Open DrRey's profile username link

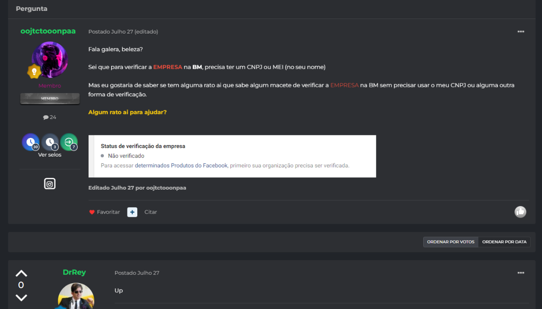pos(74,272)
